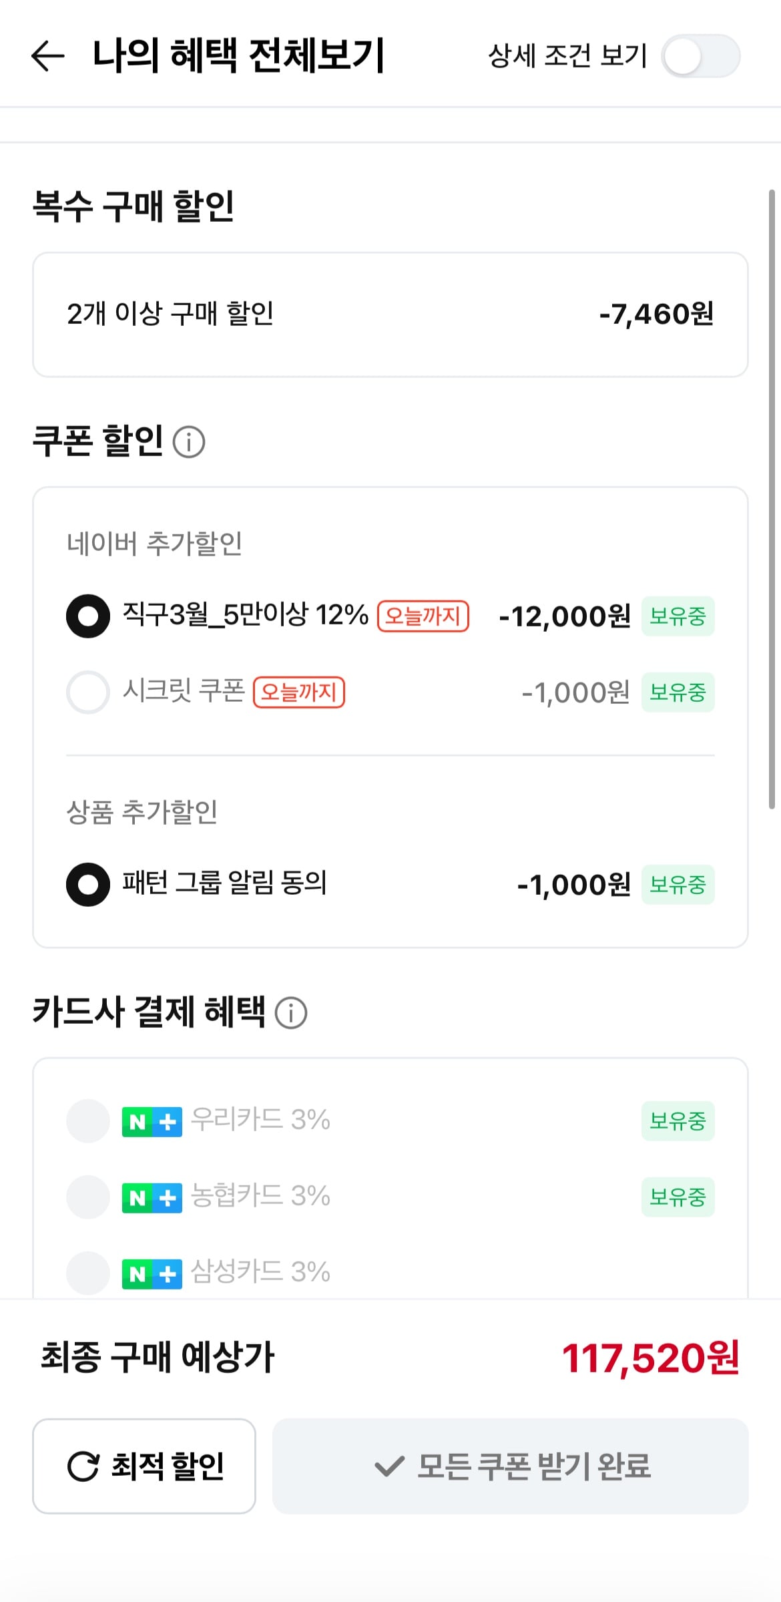Image resolution: width=781 pixels, height=1602 pixels.
Task: Click the vertical scrollbar on the right
Action: click(x=772, y=499)
